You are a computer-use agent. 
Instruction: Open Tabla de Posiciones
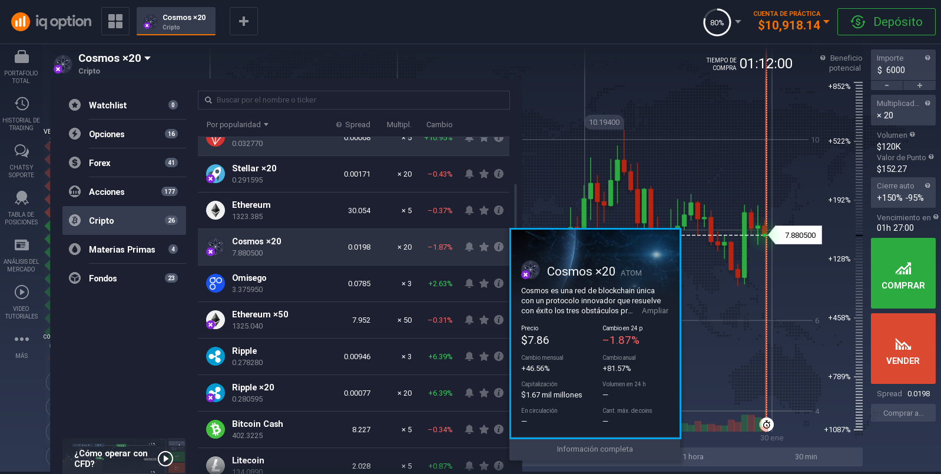pos(21,208)
